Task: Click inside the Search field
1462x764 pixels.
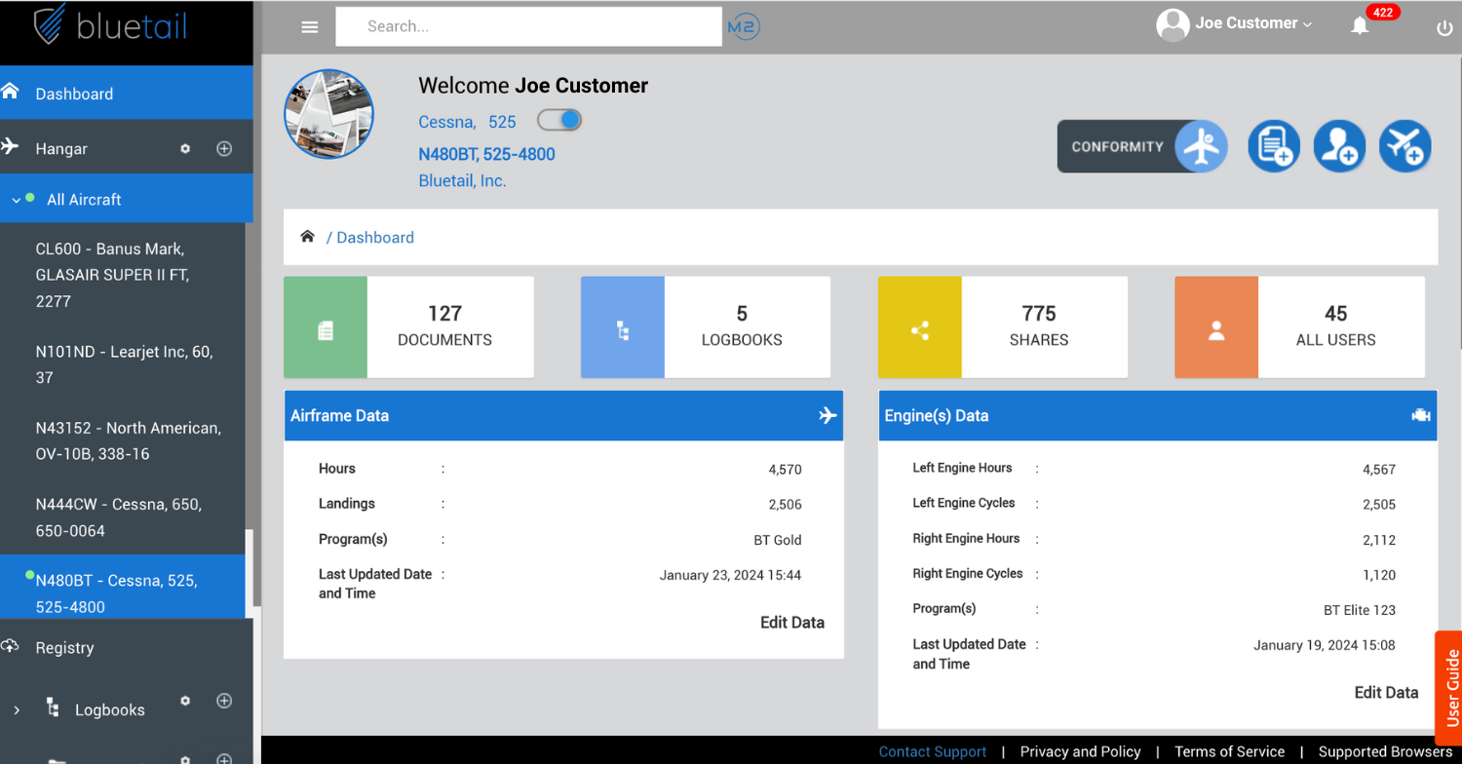Action: (x=528, y=26)
